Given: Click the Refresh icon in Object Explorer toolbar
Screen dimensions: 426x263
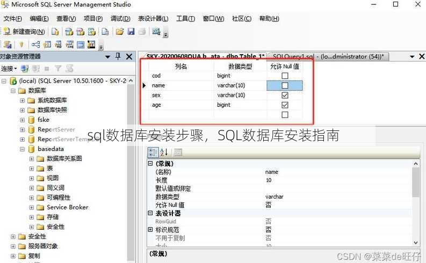Looking at the screenshot, I should click(x=69, y=69).
